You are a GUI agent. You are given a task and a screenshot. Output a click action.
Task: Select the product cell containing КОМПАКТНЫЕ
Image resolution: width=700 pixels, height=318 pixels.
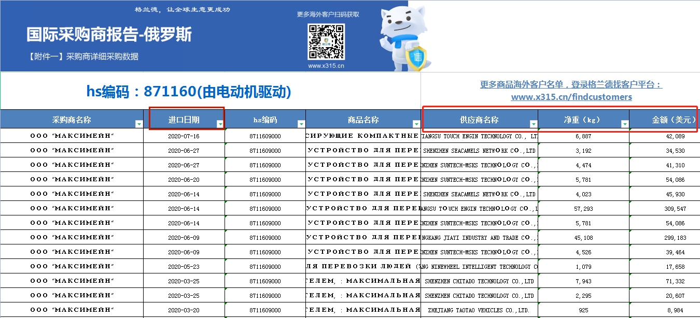(363, 136)
